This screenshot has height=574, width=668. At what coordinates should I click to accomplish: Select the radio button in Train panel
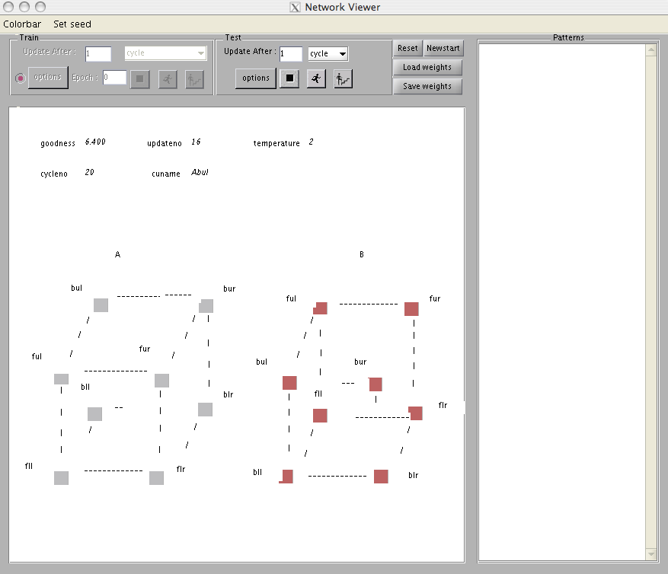(x=21, y=78)
